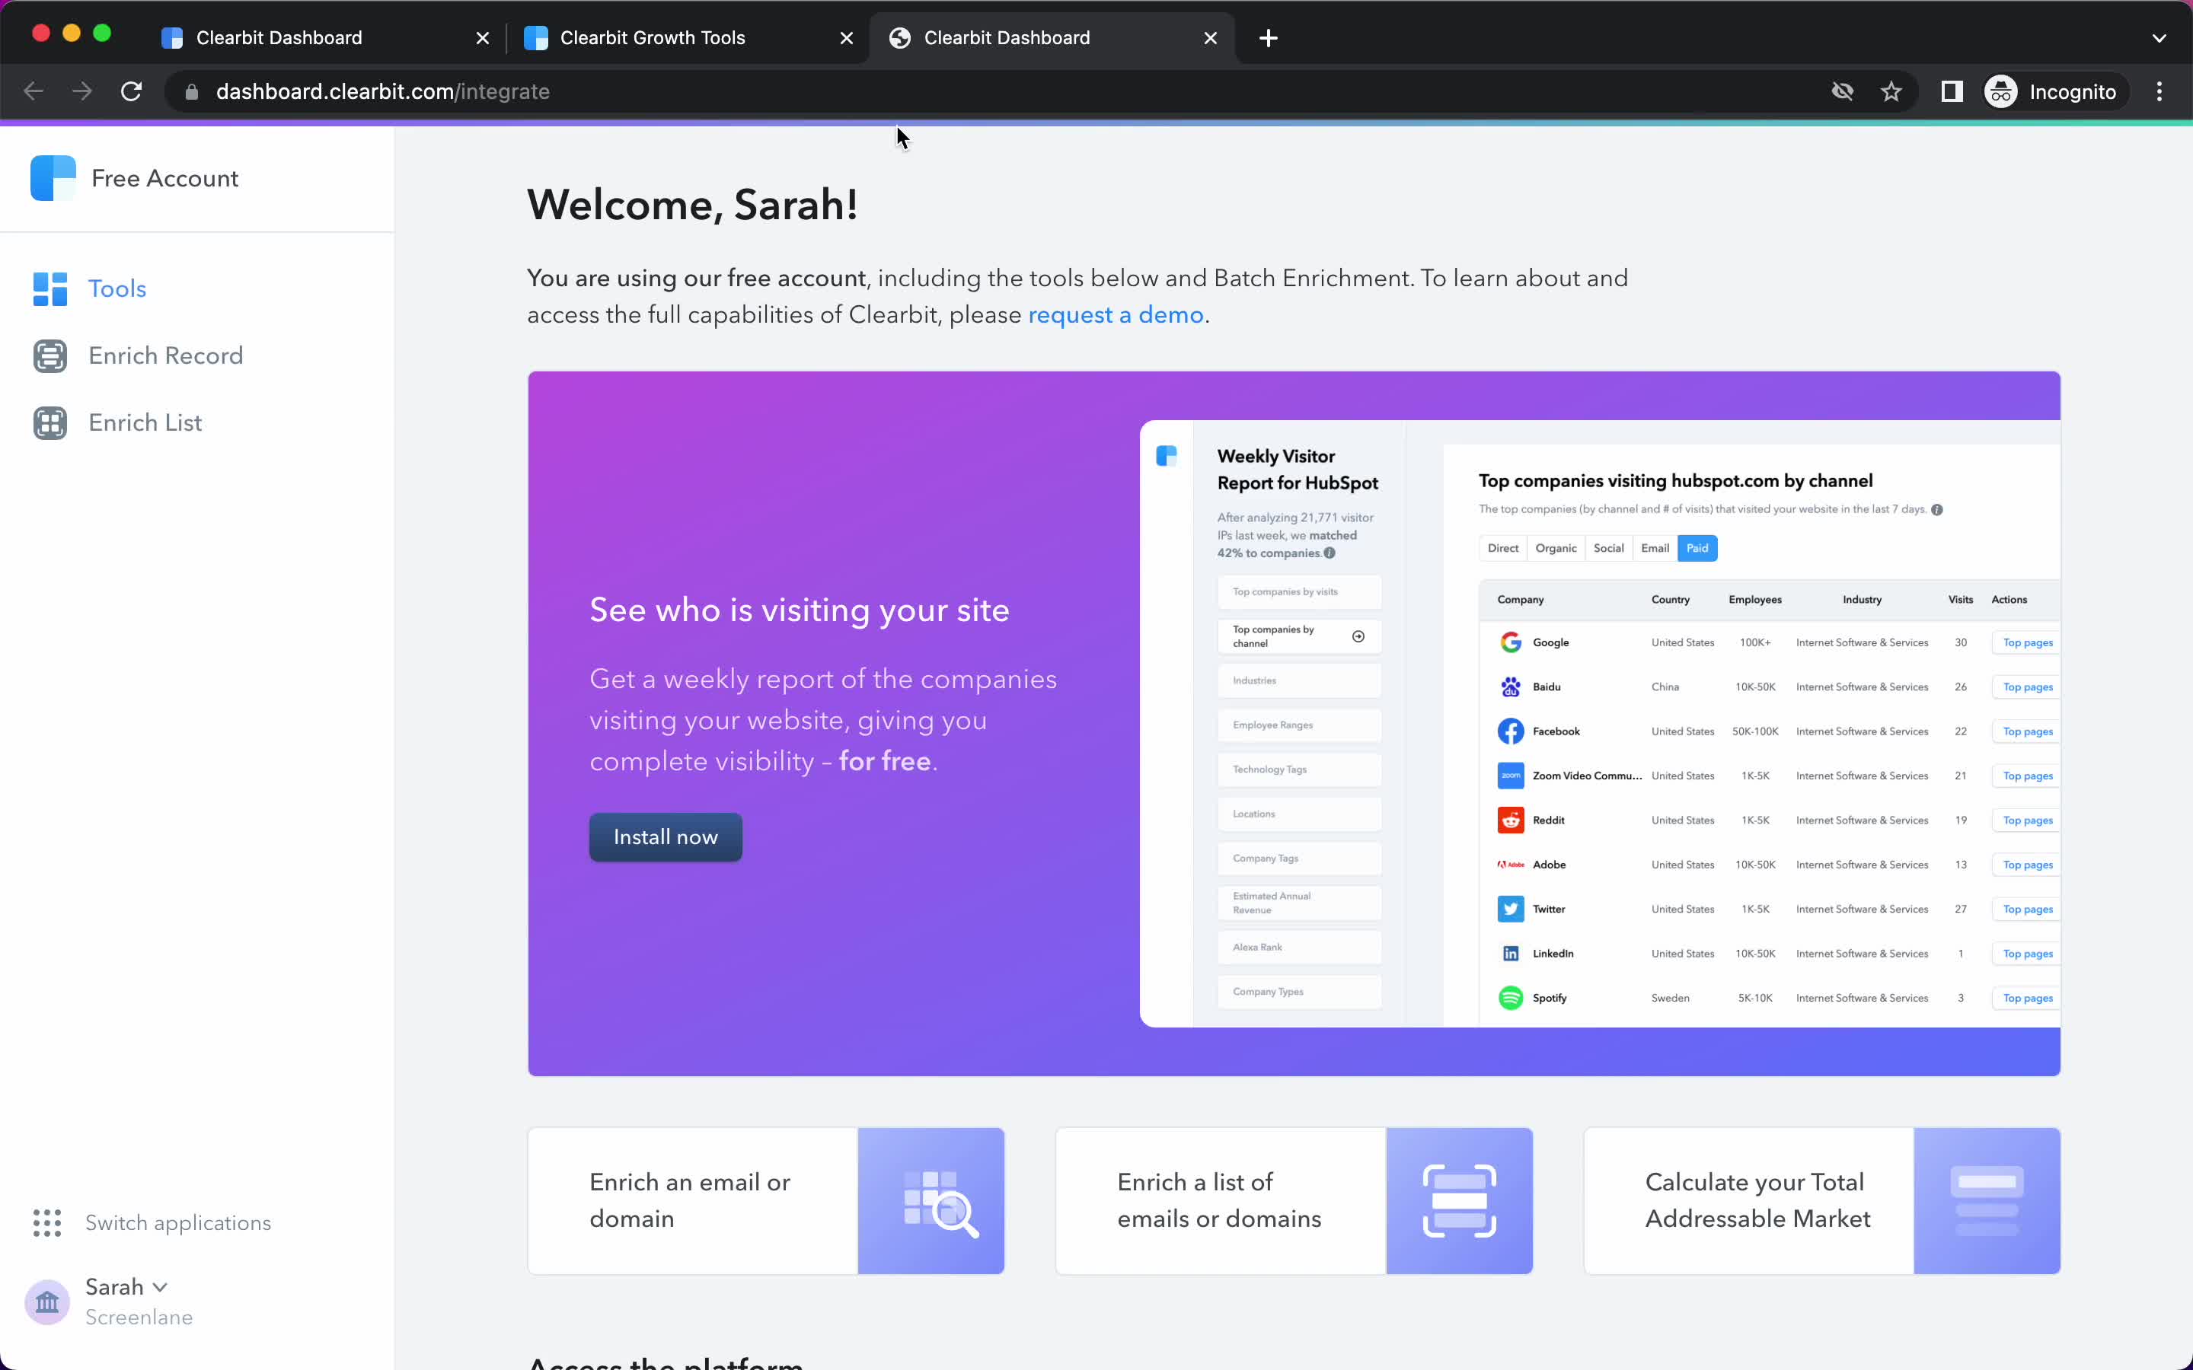Open the Clearbit Growth Tools tab
The image size is (2193, 1370).
[652, 37]
